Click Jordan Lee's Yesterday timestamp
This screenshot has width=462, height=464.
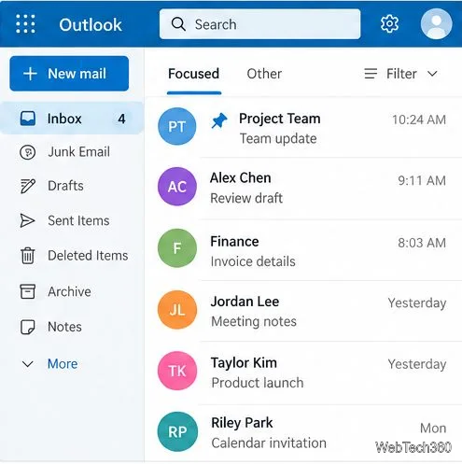pos(417,303)
